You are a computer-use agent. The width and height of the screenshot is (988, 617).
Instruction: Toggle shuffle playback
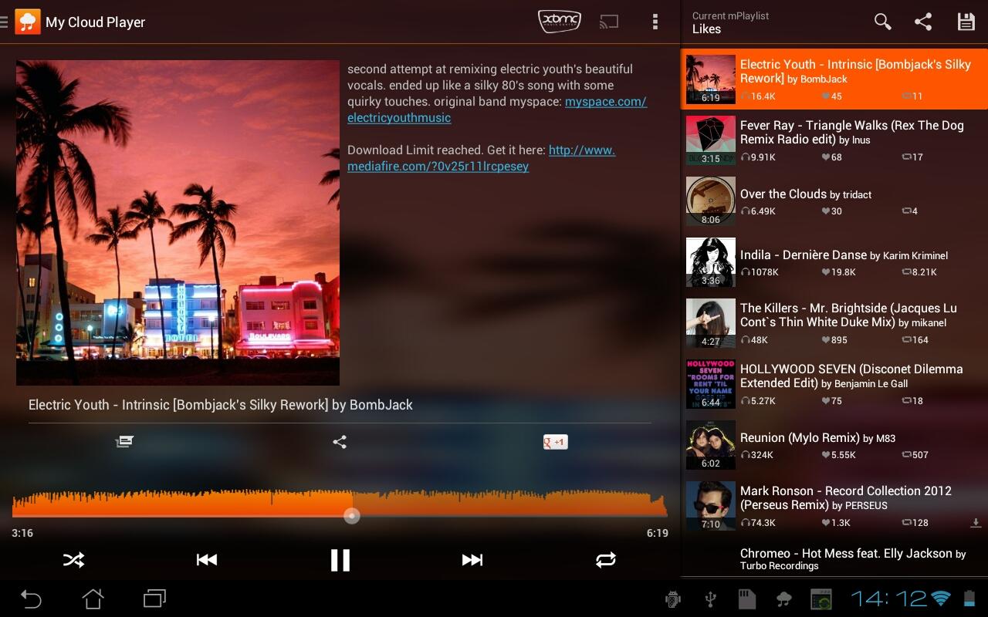[73, 560]
